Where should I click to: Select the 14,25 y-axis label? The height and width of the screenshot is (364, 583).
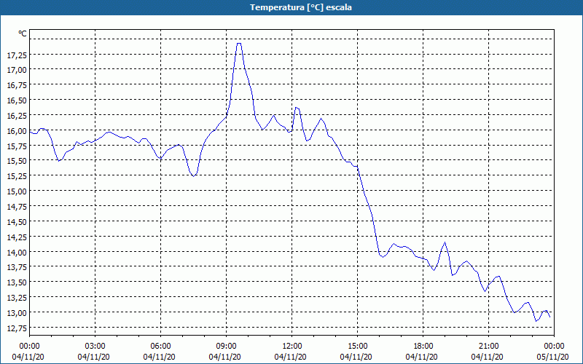[x=16, y=237]
